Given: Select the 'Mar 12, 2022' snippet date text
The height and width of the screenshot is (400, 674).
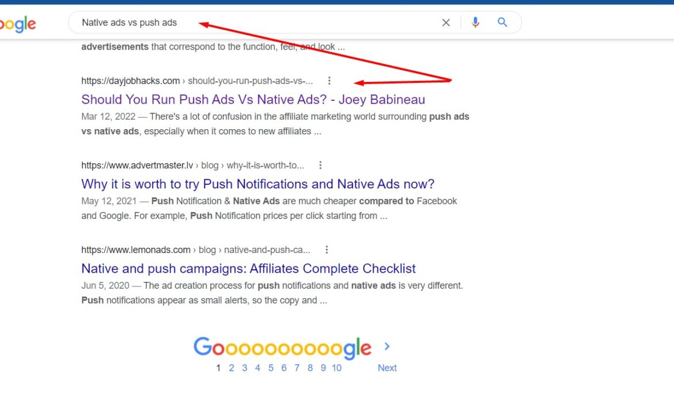Looking at the screenshot, I should pyautogui.click(x=108, y=116).
